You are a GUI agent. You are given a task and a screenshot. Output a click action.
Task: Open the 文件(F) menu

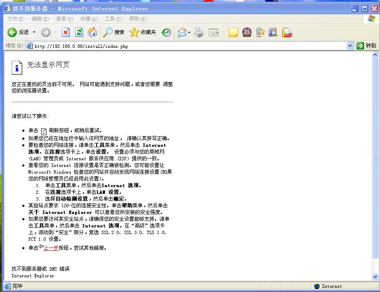pyautogui.click(x=16, y=18)
